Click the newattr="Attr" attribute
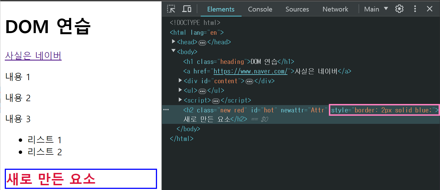This screenshot has height=190, width=440. (x=304, y=110)
